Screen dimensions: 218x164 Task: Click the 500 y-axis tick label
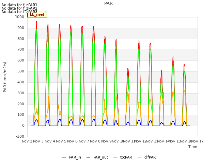[21, 71]
